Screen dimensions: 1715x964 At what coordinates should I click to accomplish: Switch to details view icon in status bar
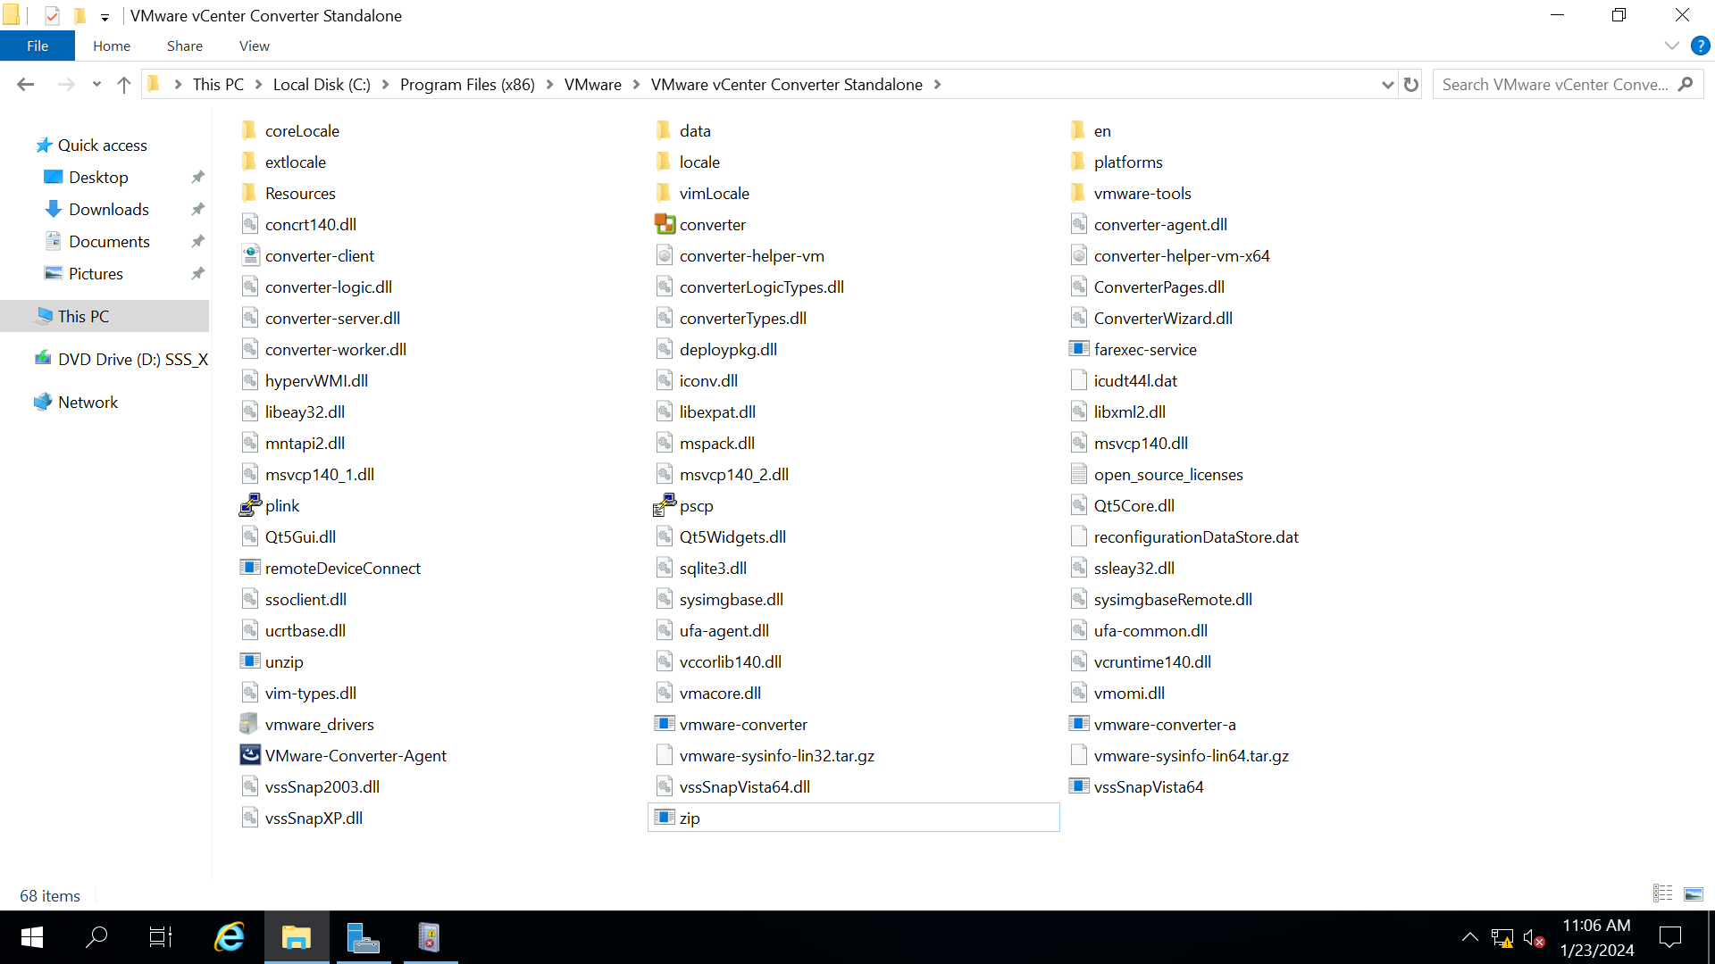(x=1663, y=893)
